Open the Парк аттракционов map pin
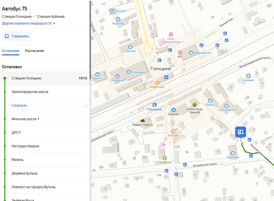The height and width of the screenshot is (201, 274). [171, 35]
